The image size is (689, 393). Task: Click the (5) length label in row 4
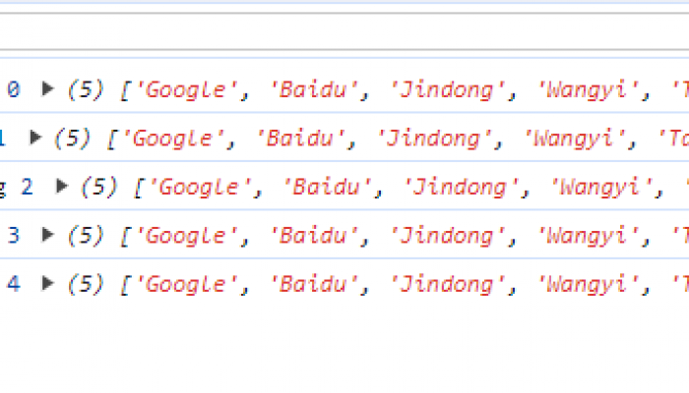coord(86,284)
